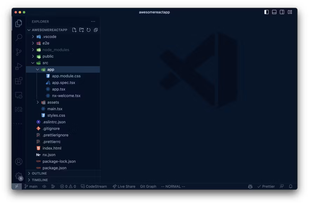Open the Customize Layout icon
309x205 pixels.
(290, 12)
